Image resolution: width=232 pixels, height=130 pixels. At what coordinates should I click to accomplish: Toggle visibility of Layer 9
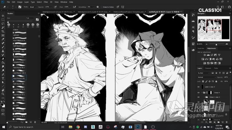(198, 102)
